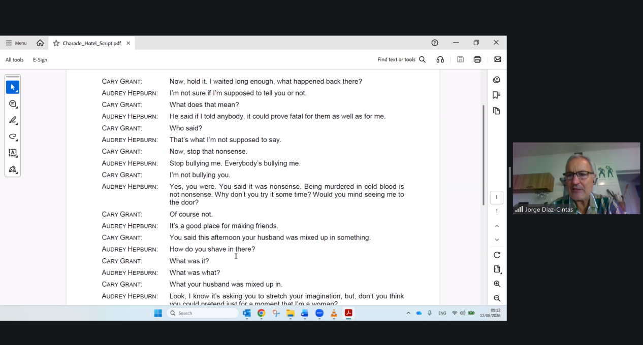
Task: Open Wi-Fi network tray icon
Action: pyautogui.click(x=455, y=313)
